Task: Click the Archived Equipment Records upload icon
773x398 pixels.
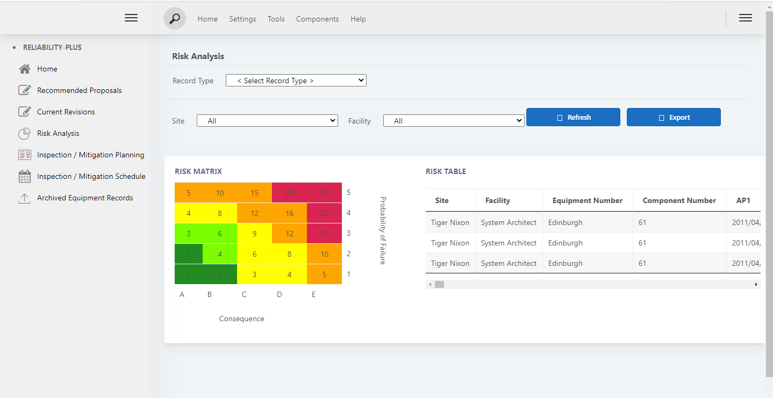Action: [x=24, y=198]
